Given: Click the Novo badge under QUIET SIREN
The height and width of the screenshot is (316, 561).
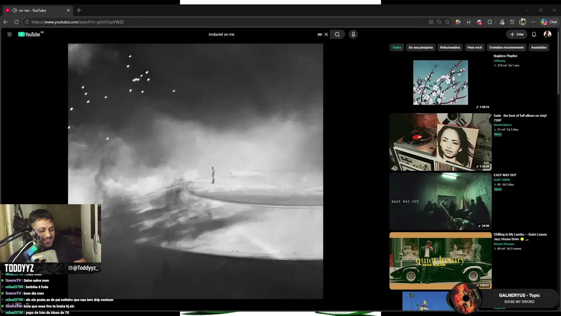Looking at the screenshot, I should [x=498, y=189].
